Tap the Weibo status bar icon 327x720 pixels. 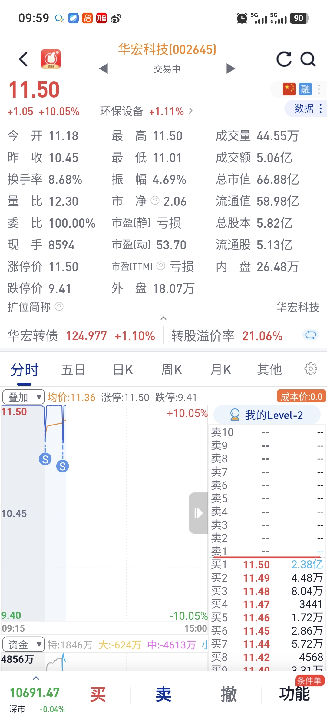click(116, 18)
